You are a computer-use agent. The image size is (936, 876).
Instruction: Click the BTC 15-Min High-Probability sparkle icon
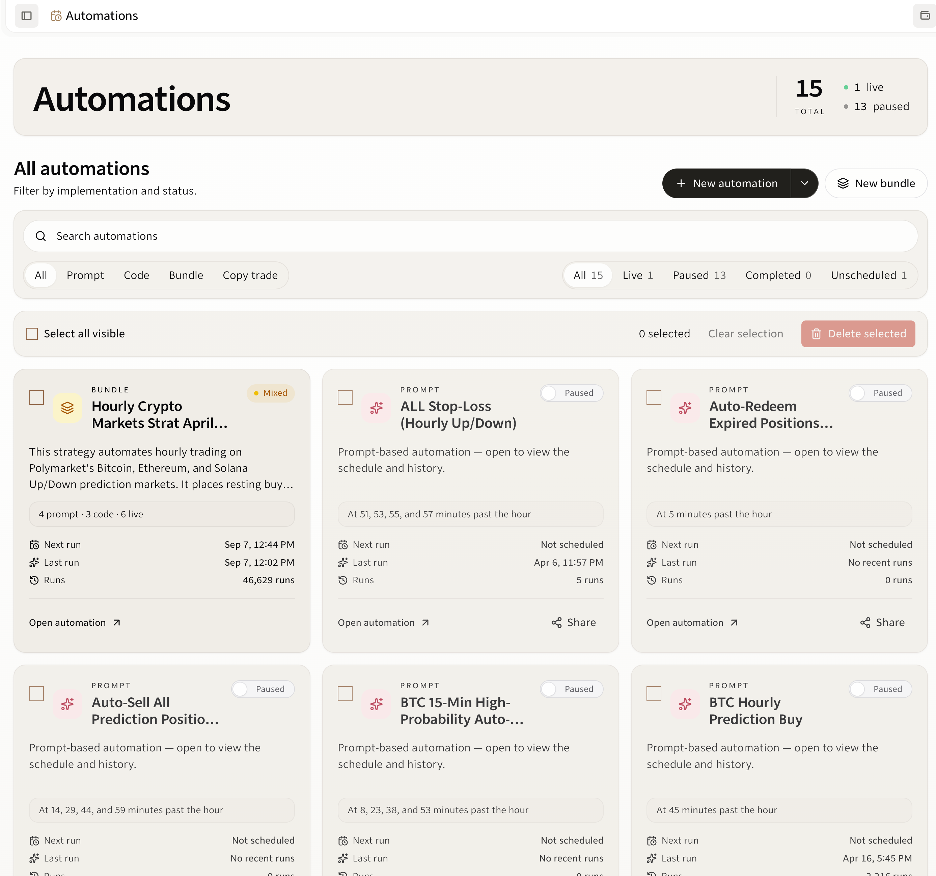click(x=376, y=704)
